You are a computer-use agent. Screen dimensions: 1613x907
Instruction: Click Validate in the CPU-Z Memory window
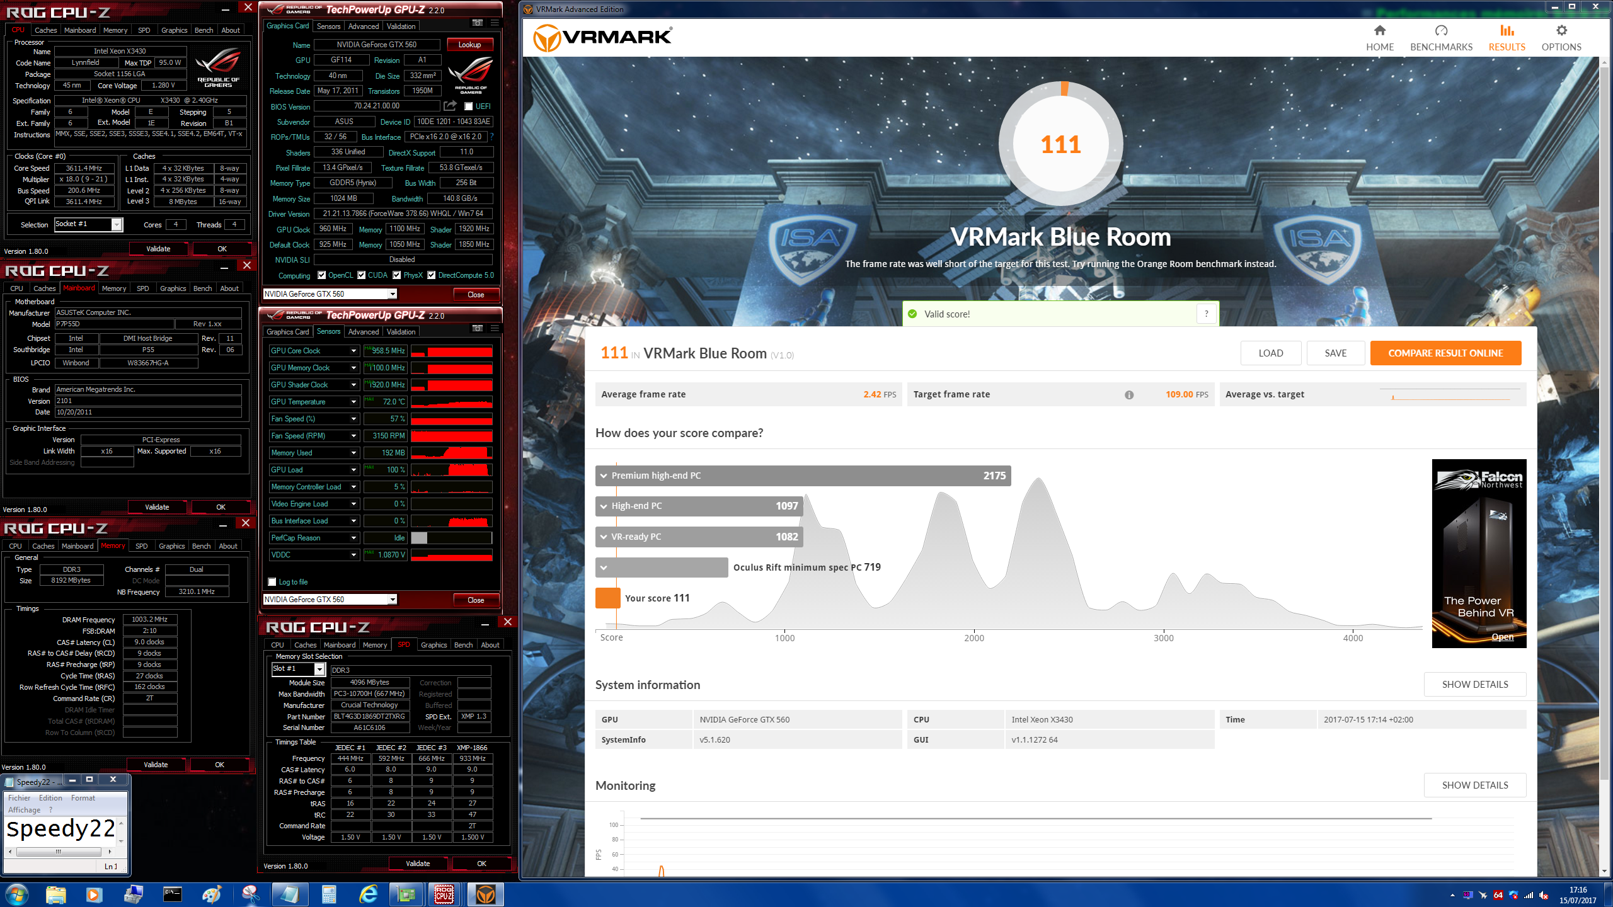[x=156, y=765]
